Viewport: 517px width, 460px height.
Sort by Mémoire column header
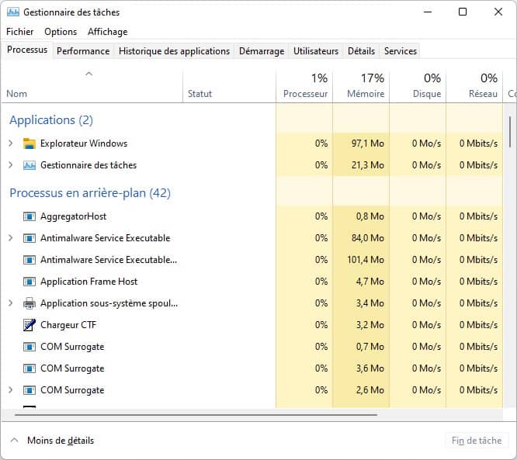361,86
